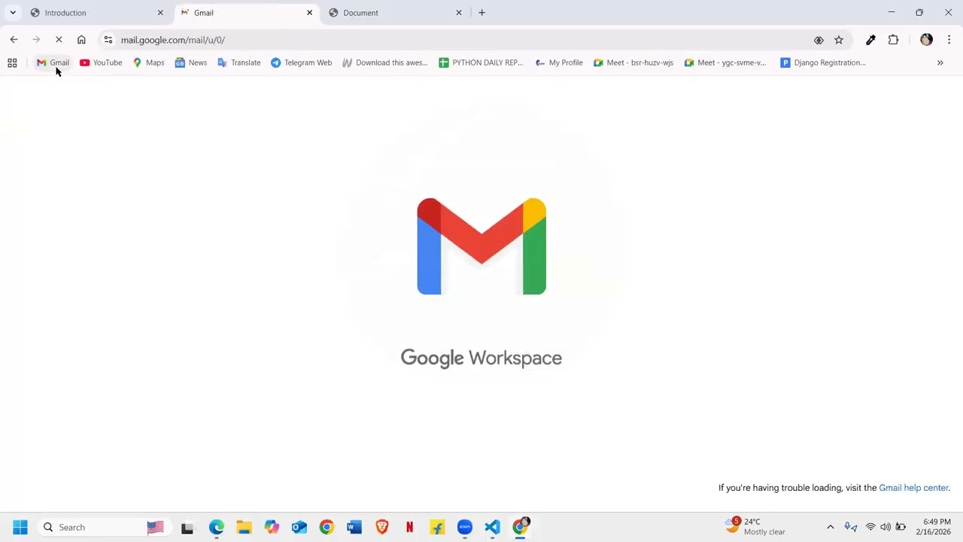Open the PYTHON DAILY REP... bookmark

481,63
